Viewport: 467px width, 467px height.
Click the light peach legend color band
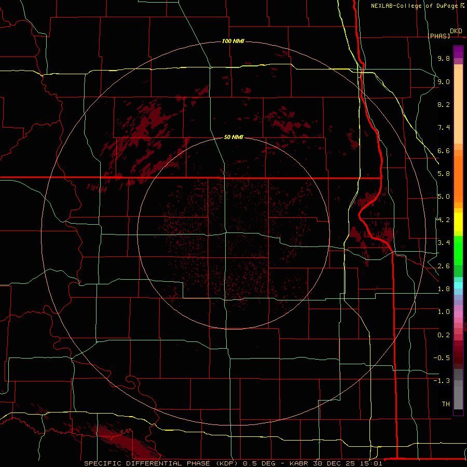[x=458, y=106]
